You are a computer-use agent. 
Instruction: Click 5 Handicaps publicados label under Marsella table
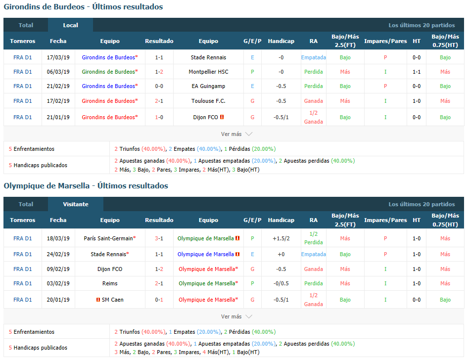pyautogui.click(x=38, y=347)
